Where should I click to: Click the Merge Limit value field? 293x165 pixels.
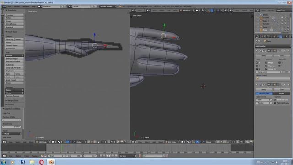[x=273, y=72]
